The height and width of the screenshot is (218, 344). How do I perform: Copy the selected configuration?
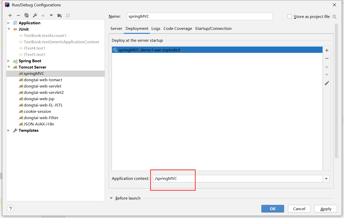(27, 15)
